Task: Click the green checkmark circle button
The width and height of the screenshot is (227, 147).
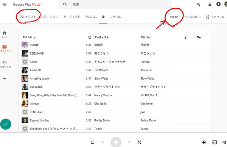Action: [x=6, y=124]
